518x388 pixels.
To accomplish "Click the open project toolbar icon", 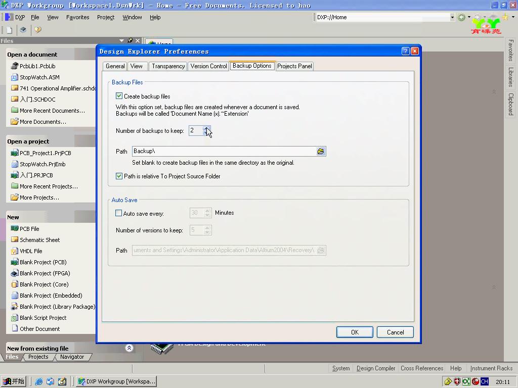I will [x=23, y=30].
